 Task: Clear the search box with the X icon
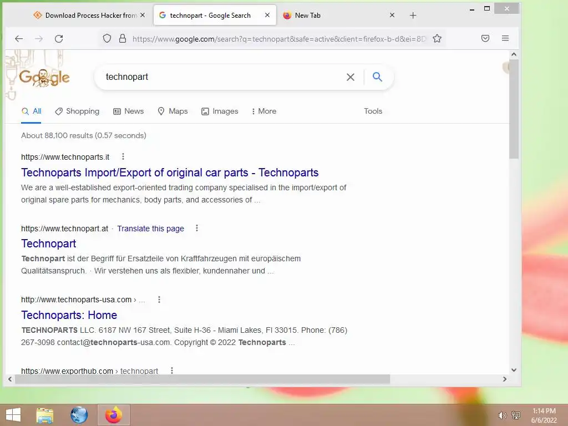[x=351, y=77]
